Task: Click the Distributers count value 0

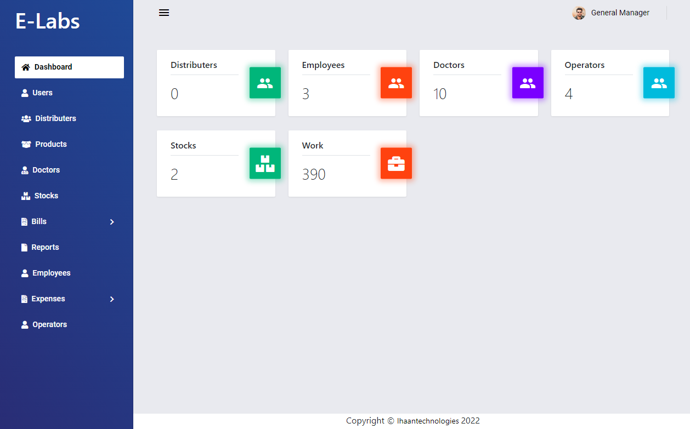Action: (x=174, y=94)
